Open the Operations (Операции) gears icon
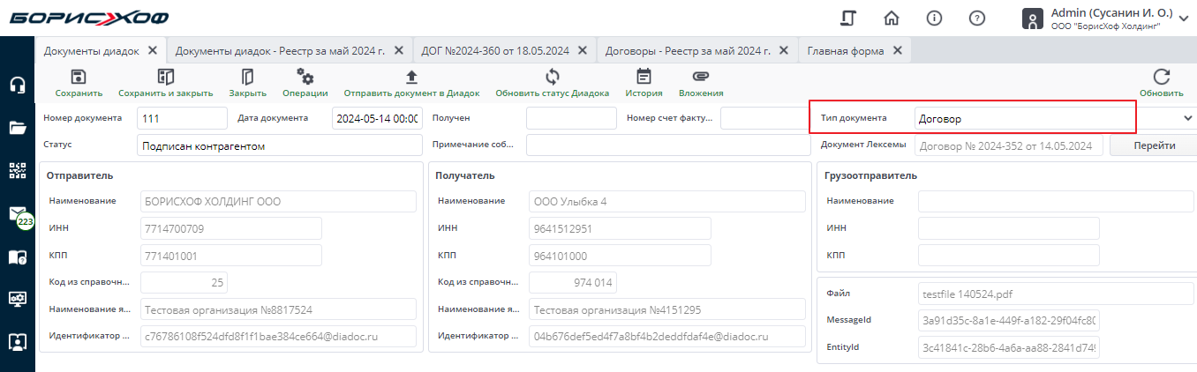 pyautogui.click(x=305, y=78)
